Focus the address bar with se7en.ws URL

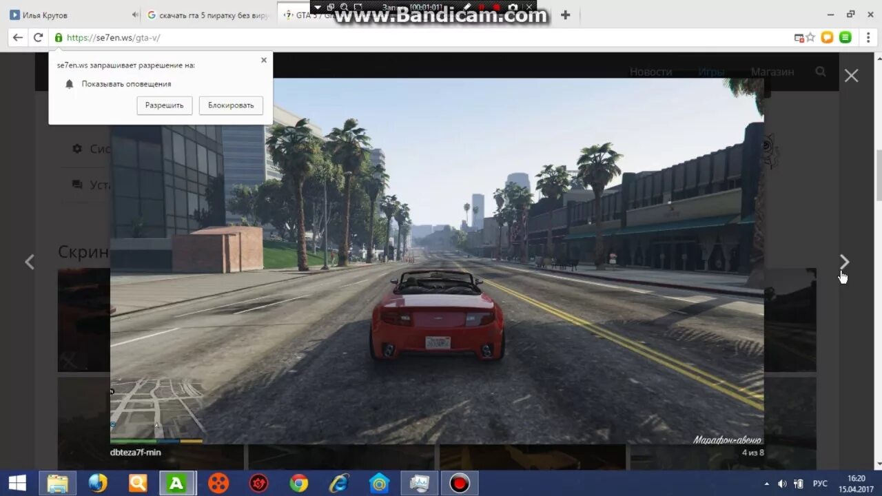pos(427,38)
